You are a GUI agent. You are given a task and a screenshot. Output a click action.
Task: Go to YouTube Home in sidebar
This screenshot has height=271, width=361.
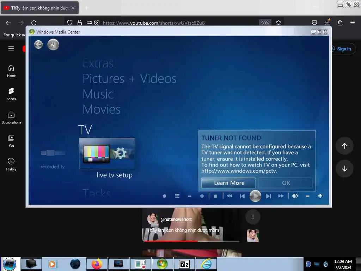click(11, 71)
